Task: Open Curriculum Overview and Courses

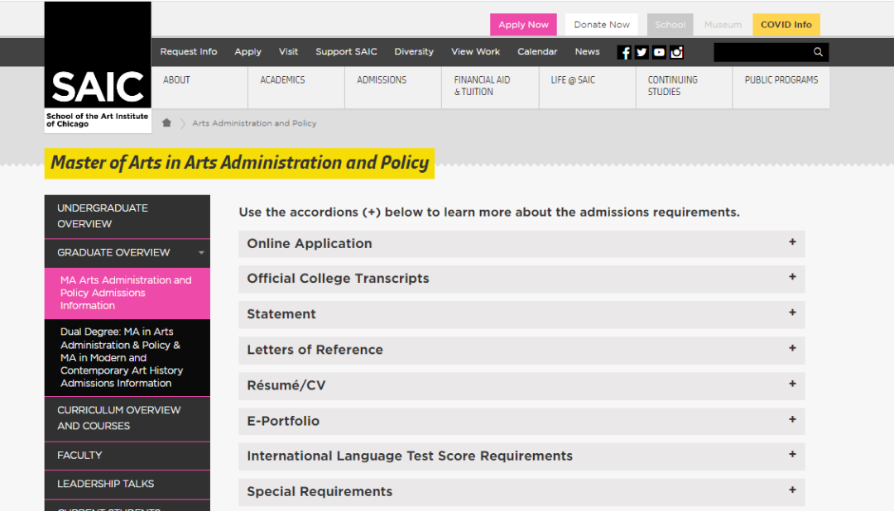Action: coord(127,418)
